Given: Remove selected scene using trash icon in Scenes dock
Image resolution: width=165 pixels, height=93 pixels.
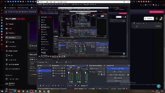Looking at the screenshot, I should click(41, 86).
